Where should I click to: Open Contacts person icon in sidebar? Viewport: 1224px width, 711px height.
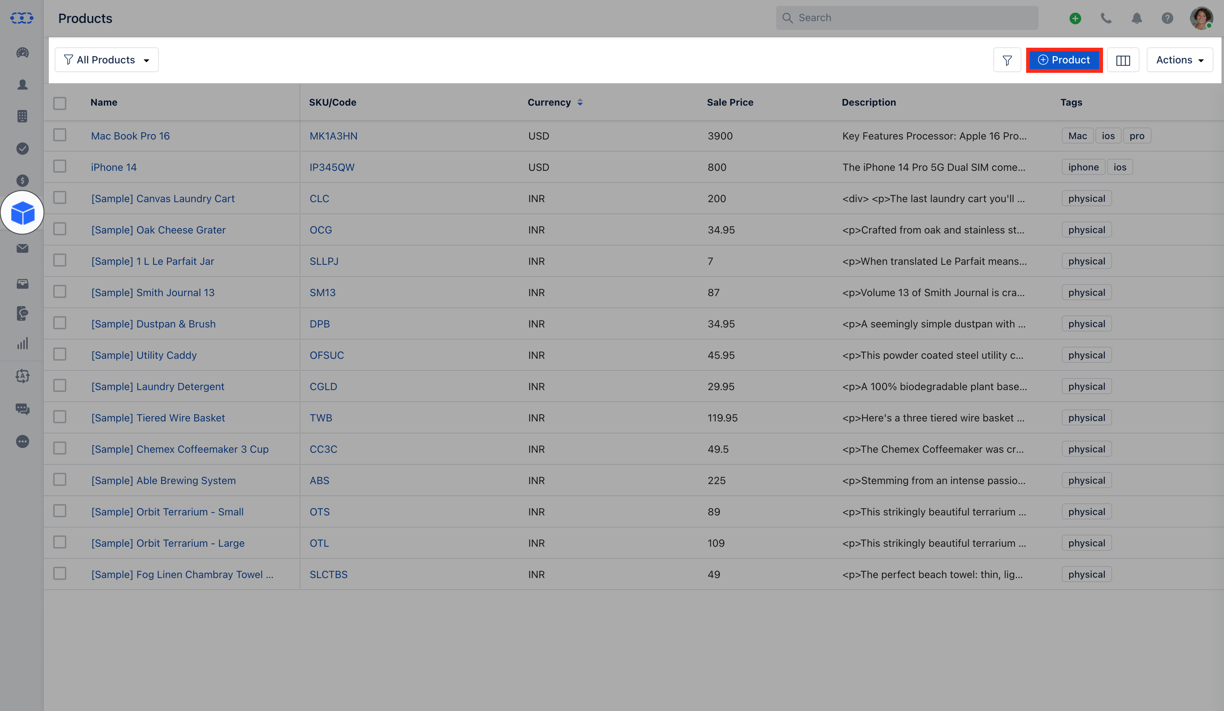point(22,85)
